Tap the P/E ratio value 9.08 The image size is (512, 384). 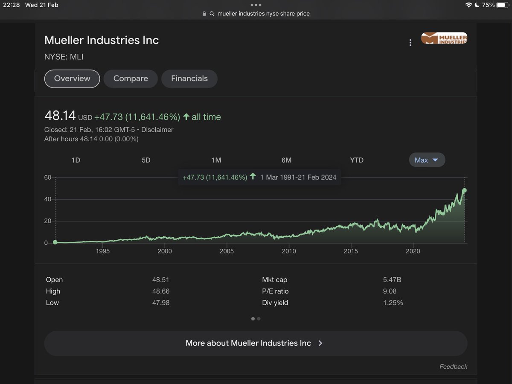(x=390, y=291)
